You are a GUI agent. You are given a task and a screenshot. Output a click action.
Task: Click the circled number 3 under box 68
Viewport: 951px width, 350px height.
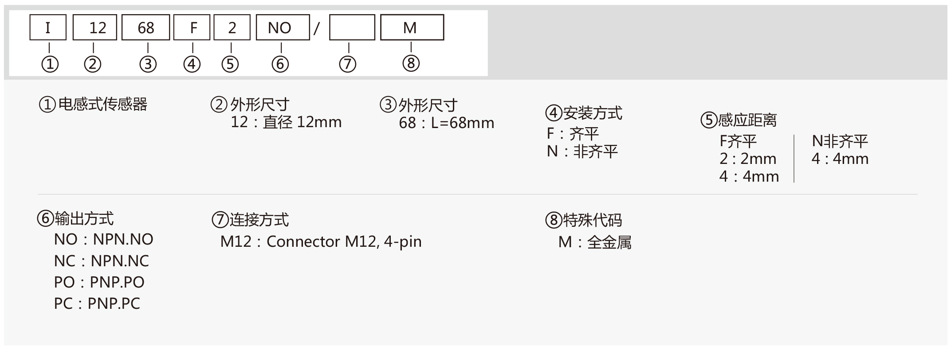point(148,64)
